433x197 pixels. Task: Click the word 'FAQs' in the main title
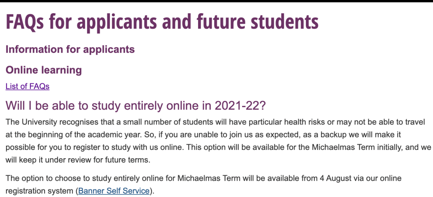click(x=25, y=22)
